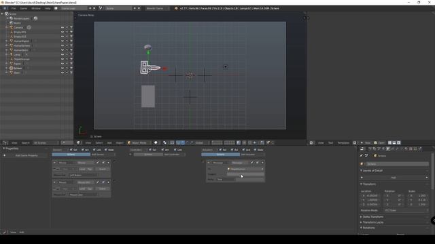Pin the first Mouse sensor
This screenshot has width=435, height=244.
pos(98,163)
